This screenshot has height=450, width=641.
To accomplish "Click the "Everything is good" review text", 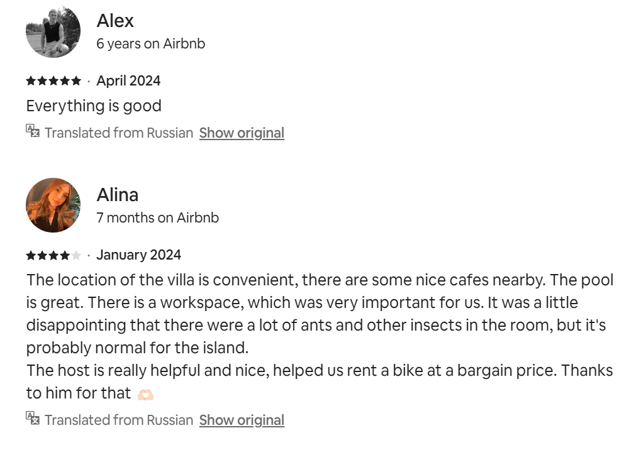I will point(94,106).
